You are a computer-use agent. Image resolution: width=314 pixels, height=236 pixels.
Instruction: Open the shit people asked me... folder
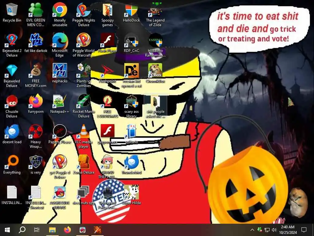(155, 106)
